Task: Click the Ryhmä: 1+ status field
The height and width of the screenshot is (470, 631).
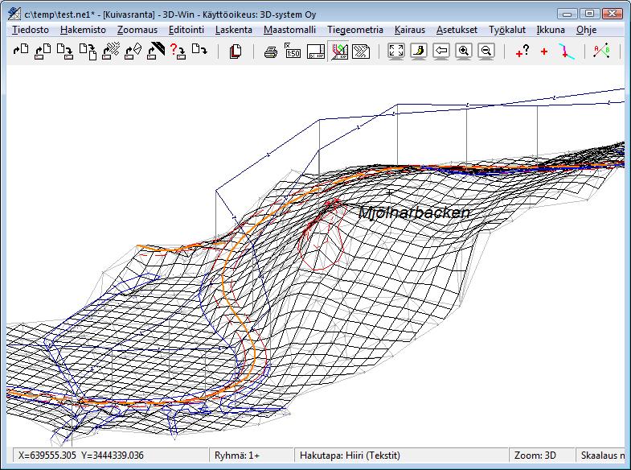Action: click(252, 456)
